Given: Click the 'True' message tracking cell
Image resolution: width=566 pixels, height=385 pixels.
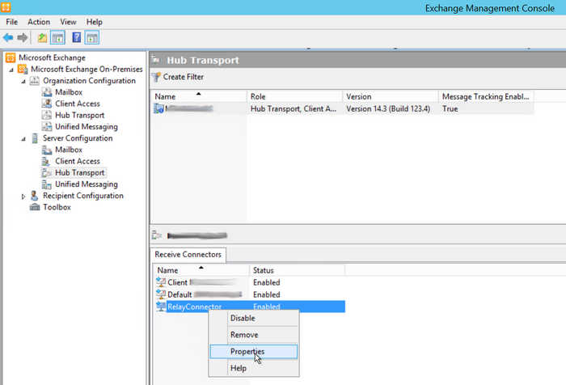Looking at the screenshot, I should (x=450, y=108).
